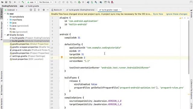Toggle the Structure tool window

[2, 76]
